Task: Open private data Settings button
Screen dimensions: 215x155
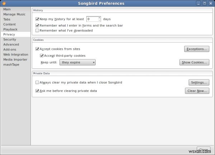Action: click(x=199, y=83)
